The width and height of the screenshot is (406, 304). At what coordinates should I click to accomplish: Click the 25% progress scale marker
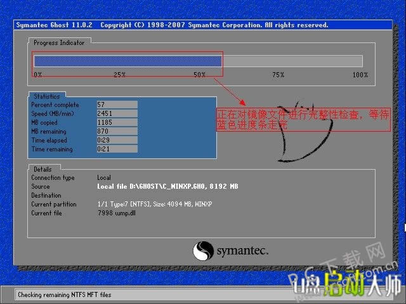[120, 75]
